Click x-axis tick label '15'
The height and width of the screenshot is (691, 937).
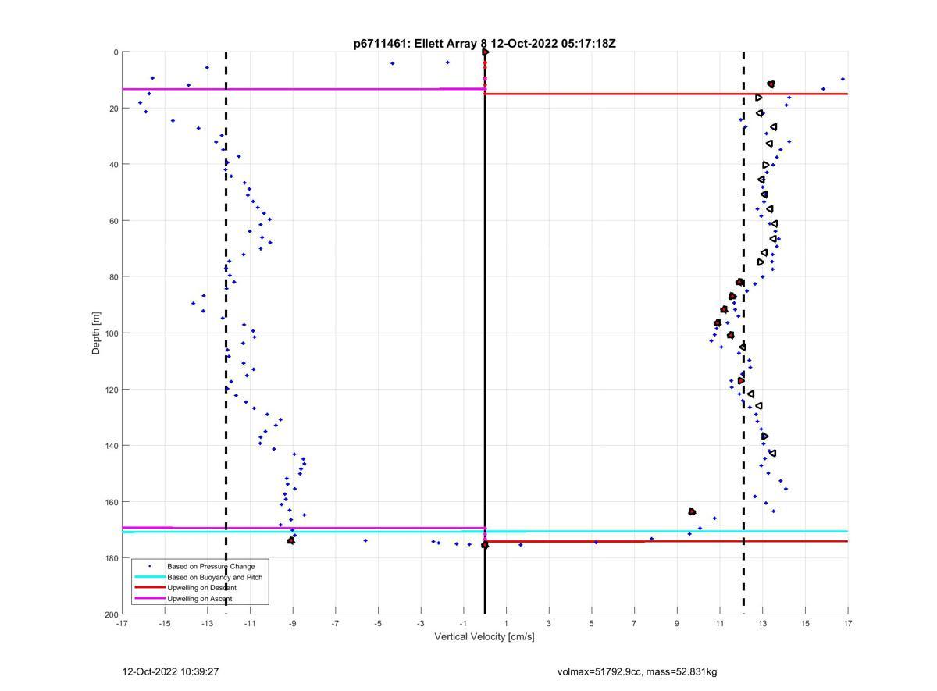(x=805, y=623)
